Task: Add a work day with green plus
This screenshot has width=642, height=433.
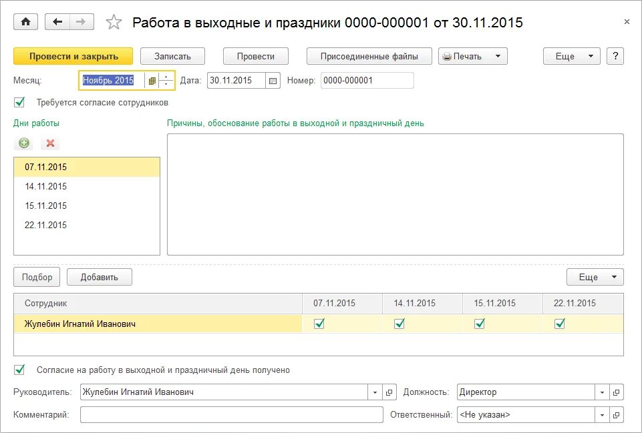Action: pos(24,143)
